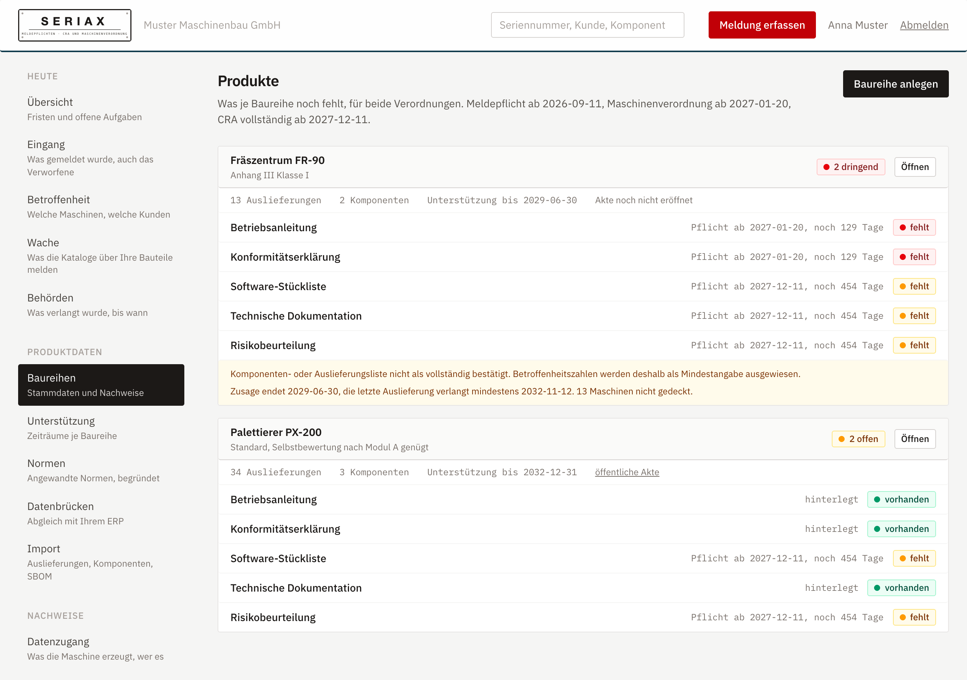Focus the Seriennummer search field
Screen dimensions: 967x680
[587, 25]
